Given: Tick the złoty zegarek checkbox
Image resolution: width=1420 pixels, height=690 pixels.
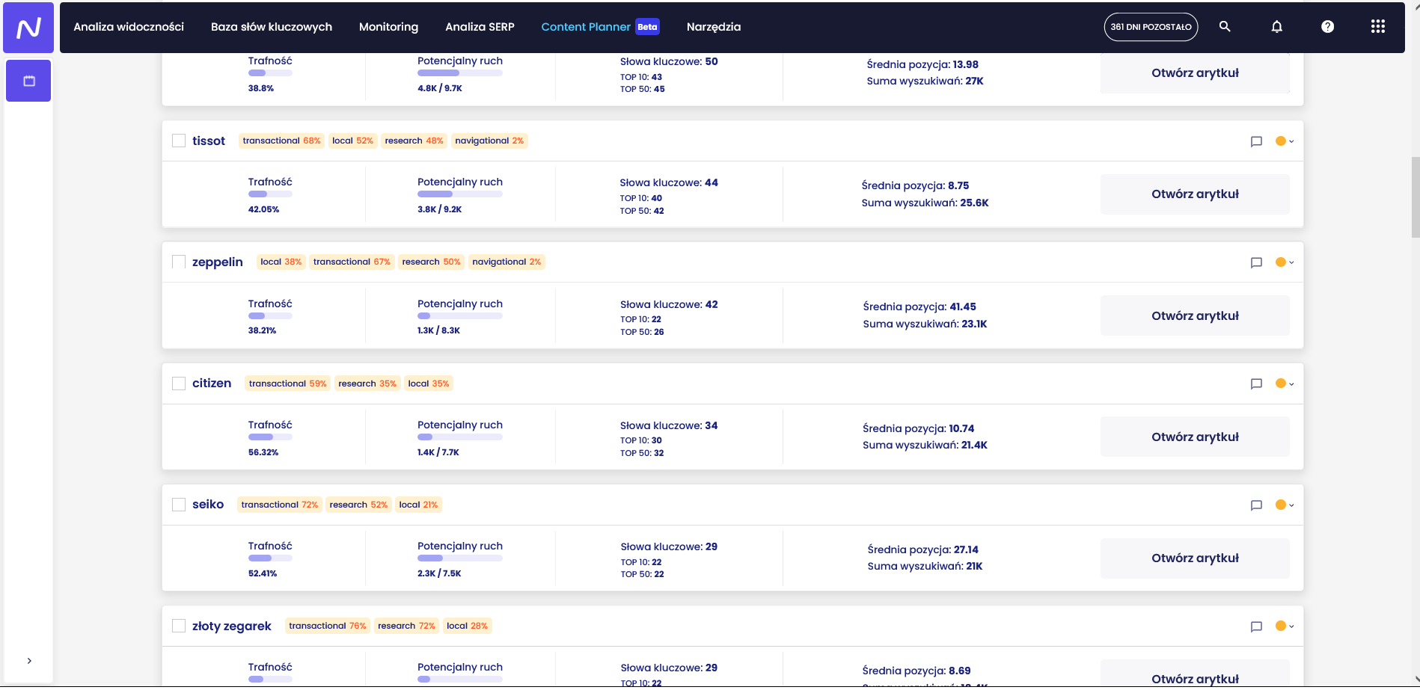Looking at the screenshot, I should point(179,626).
